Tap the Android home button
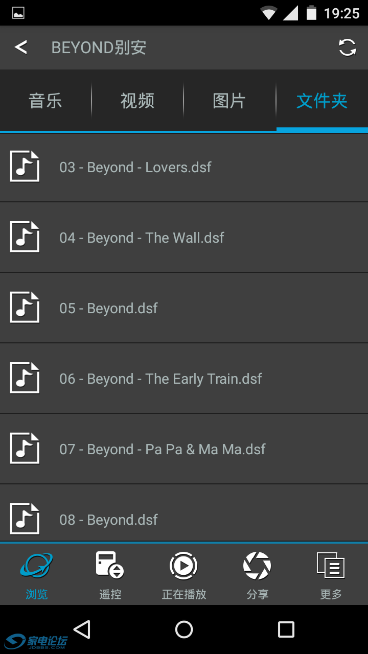This screenshot has width=368, height=654. 184,629
